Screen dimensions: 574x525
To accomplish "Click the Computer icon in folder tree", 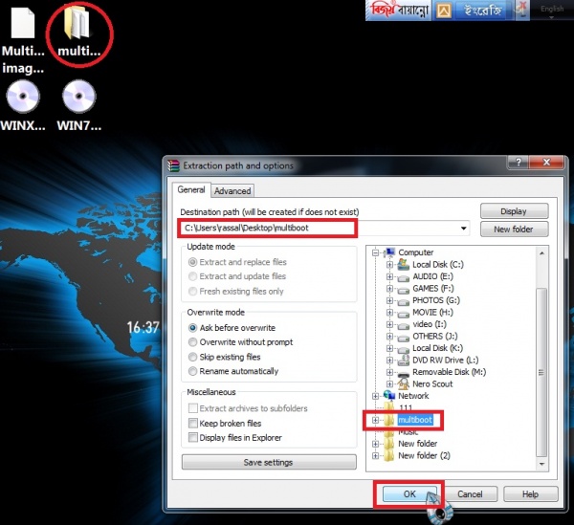I will 390,252.
